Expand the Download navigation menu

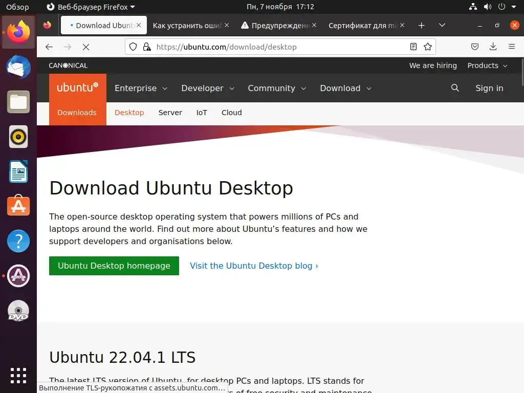345,88
